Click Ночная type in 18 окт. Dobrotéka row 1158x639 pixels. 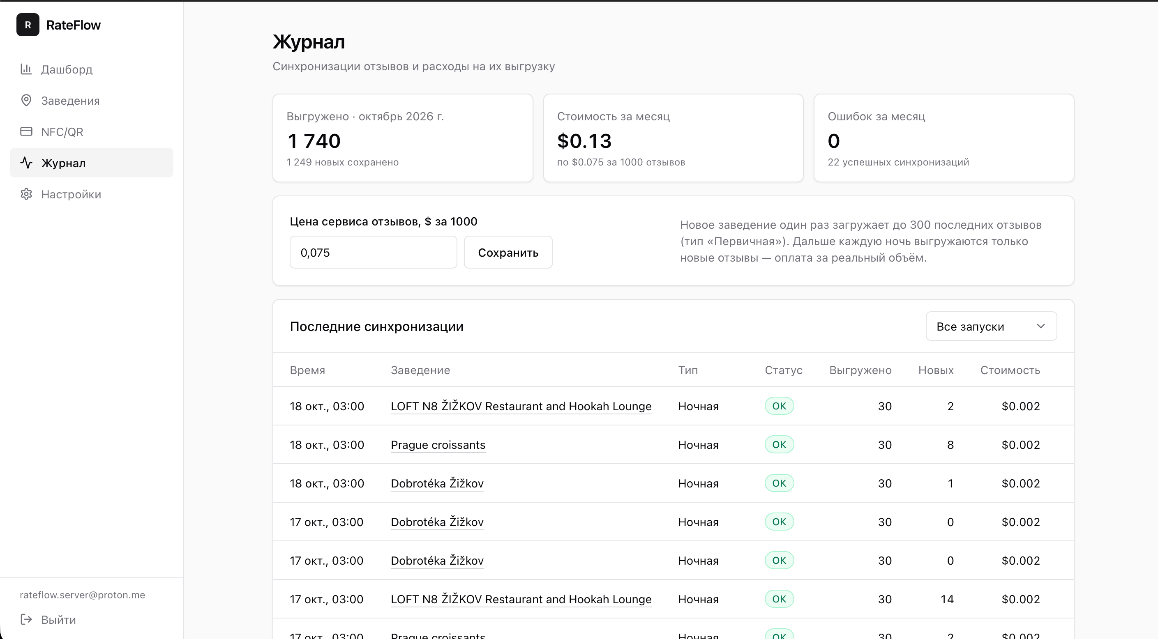click(x=698, y=483)
